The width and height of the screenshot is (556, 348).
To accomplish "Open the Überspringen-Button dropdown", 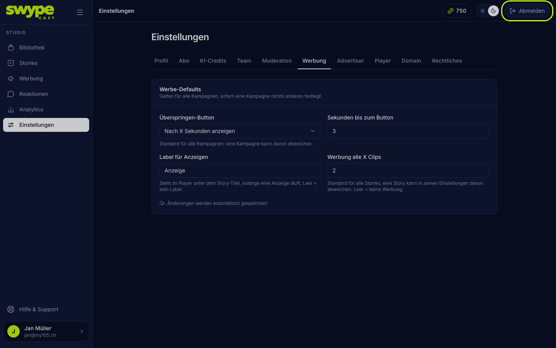I will click(240, 131).
